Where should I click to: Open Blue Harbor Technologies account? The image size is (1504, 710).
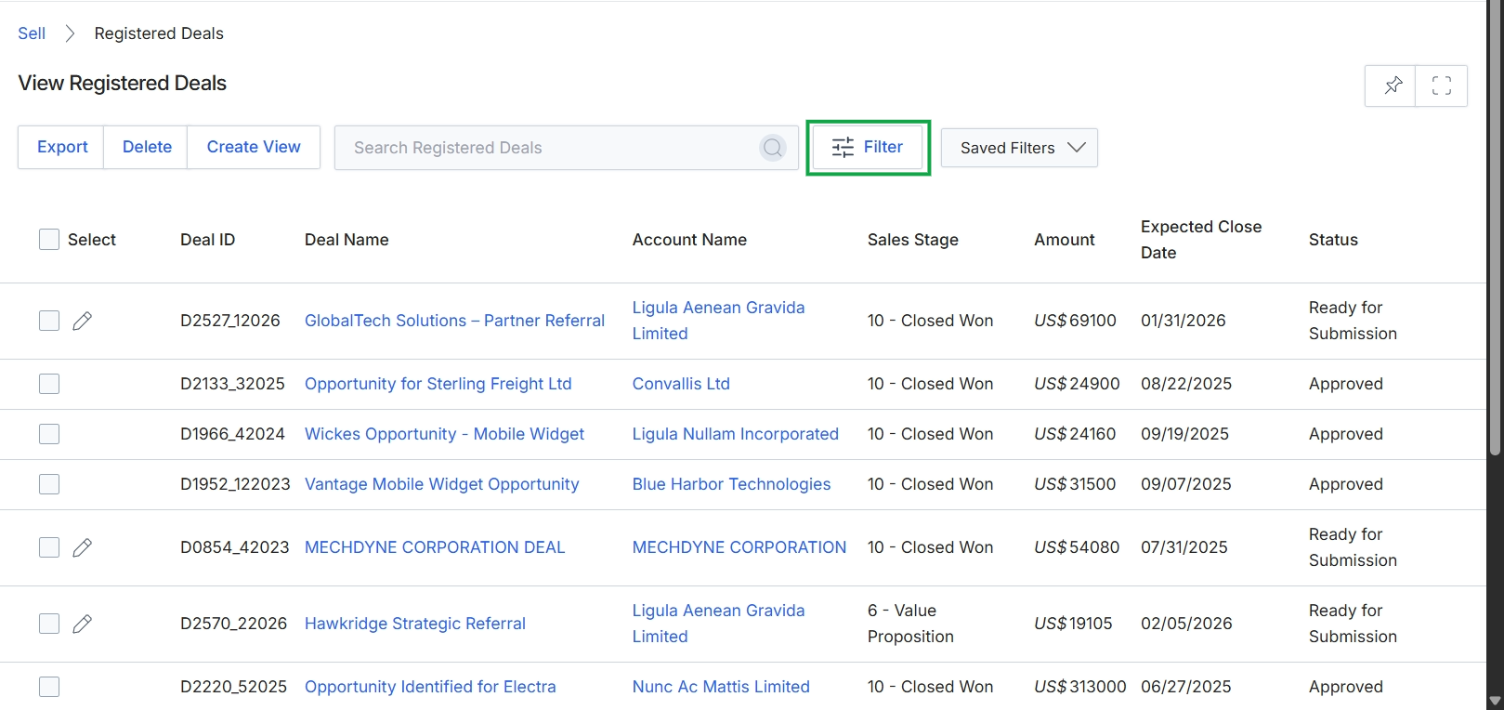[731, 484]
